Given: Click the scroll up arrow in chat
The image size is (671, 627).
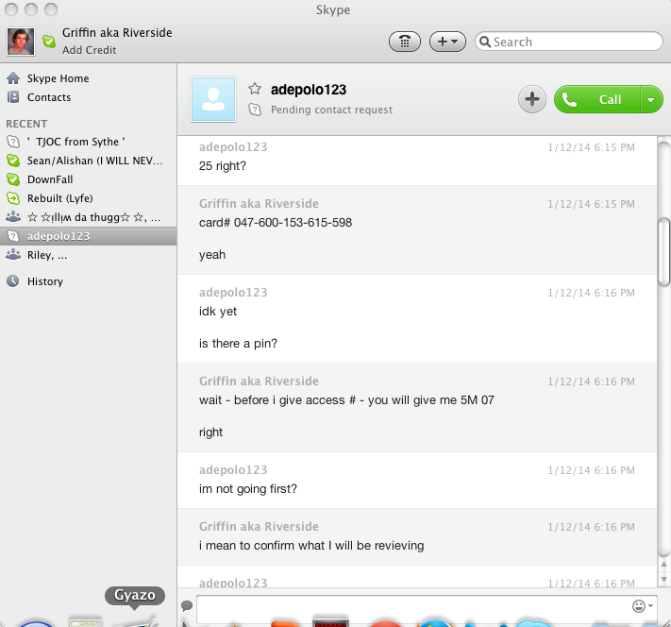Looking at the screenshot, I should [663, 565].
